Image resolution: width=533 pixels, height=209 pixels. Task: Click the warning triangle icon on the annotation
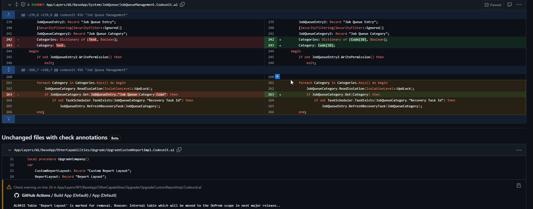[9, 187]
